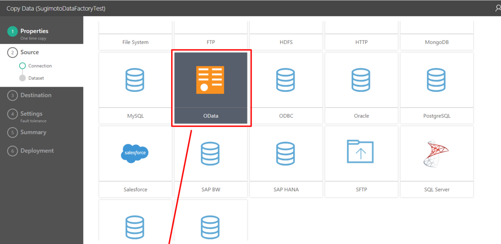
Task: Choose the orange OData source icon
Action: coord(210,80)
